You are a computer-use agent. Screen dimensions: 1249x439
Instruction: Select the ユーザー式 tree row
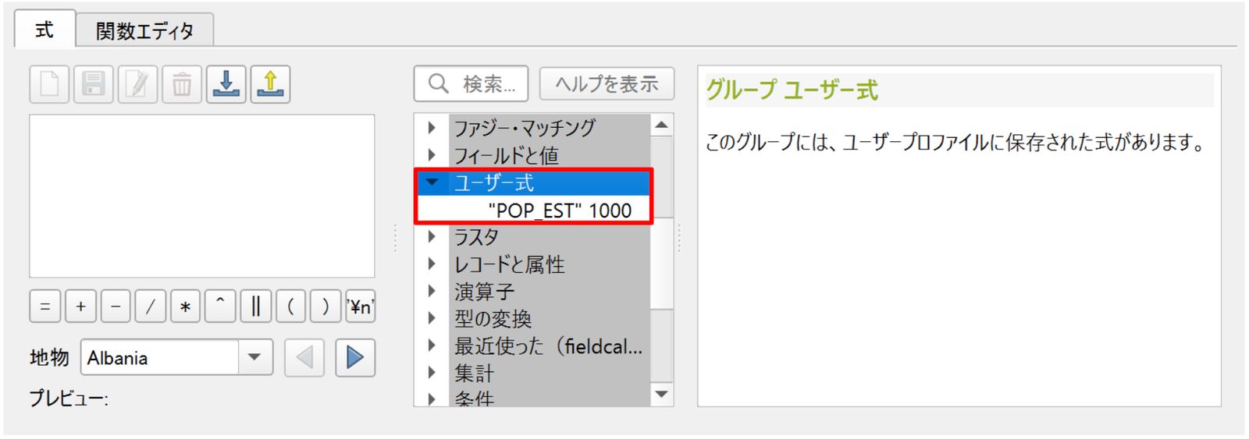[533, 183]
